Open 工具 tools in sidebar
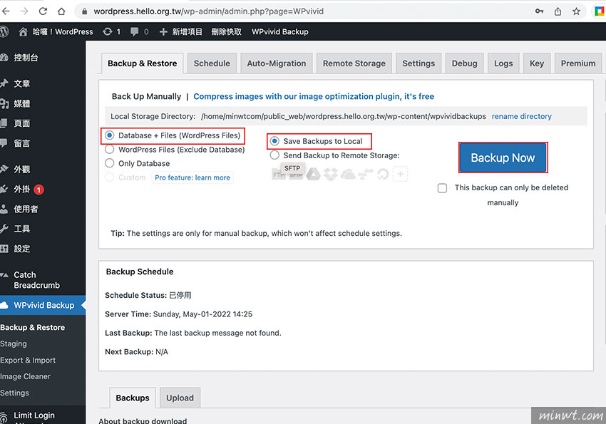 [x=21, y=229]
